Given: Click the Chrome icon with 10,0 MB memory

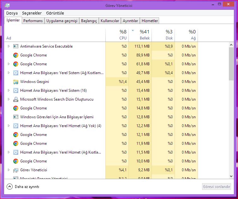Looking at the screenshot, I should (16, 161).
